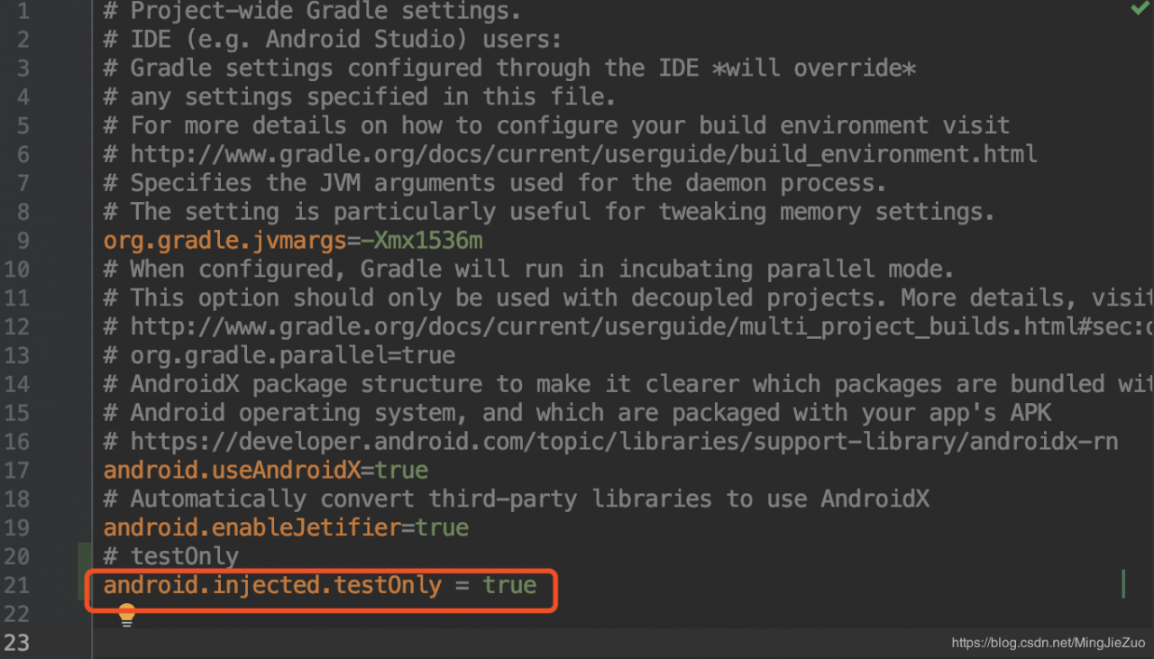The image size is (1154, 659).
Task: Click comment 'This option should only be used'
Action: point(628,297)
